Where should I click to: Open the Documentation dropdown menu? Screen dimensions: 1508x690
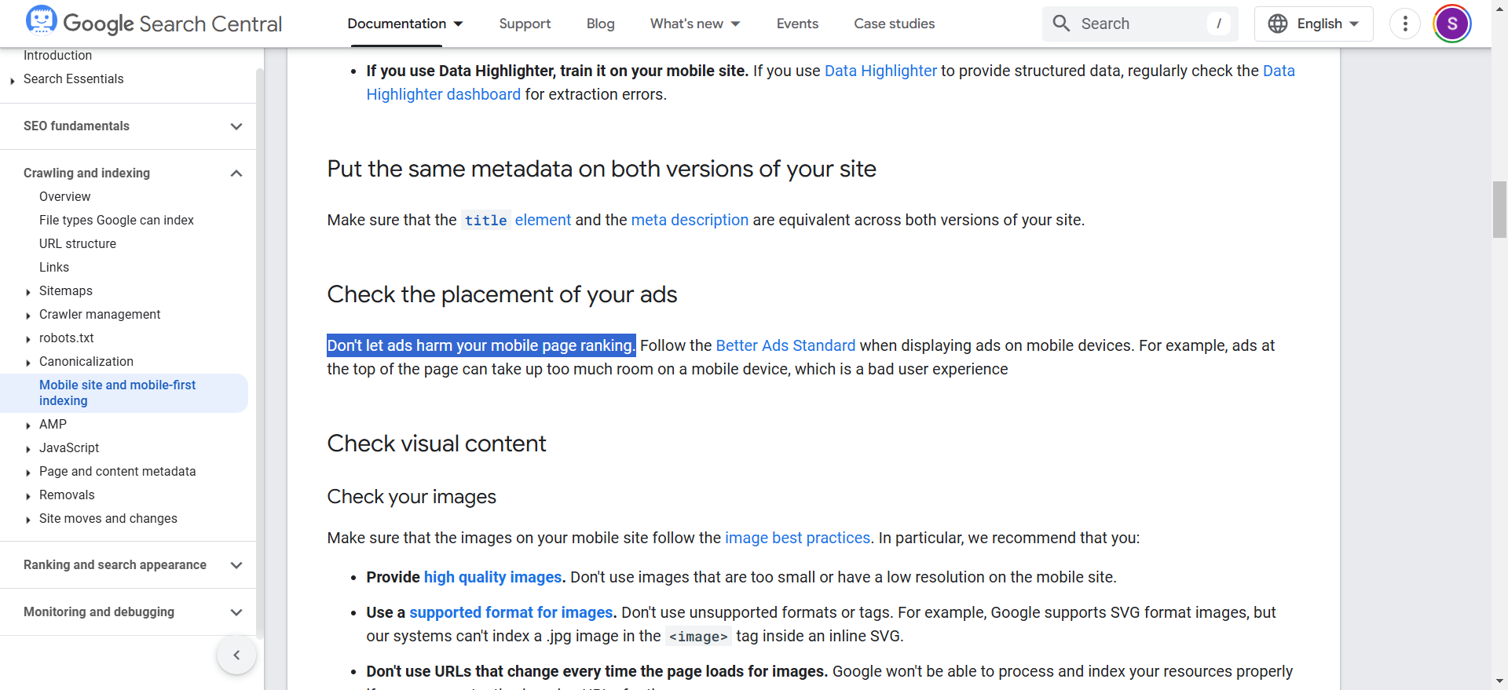(405, 24)
